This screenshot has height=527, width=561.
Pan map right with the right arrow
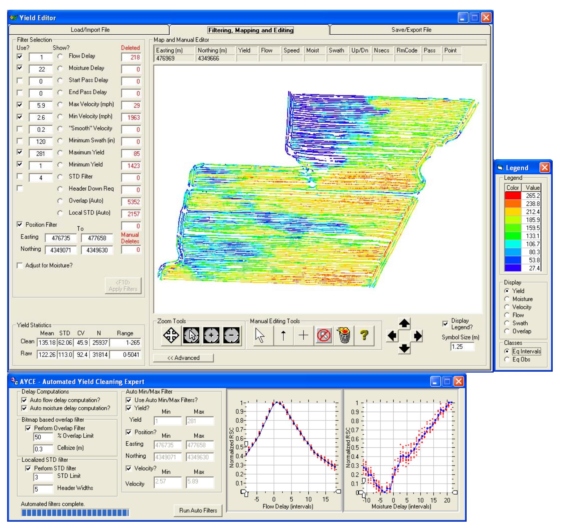(417, 336)
